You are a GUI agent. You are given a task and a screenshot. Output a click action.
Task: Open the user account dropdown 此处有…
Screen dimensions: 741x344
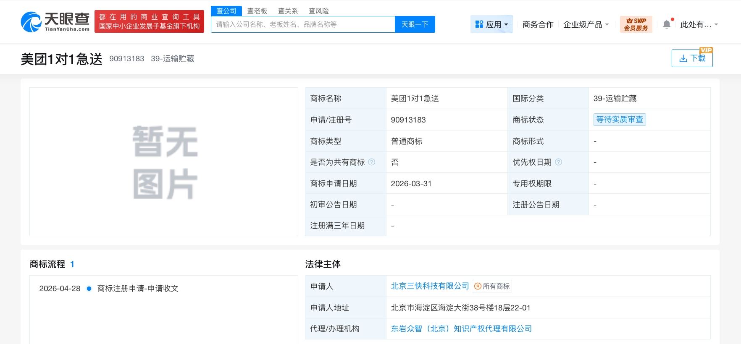coord(699,24)
